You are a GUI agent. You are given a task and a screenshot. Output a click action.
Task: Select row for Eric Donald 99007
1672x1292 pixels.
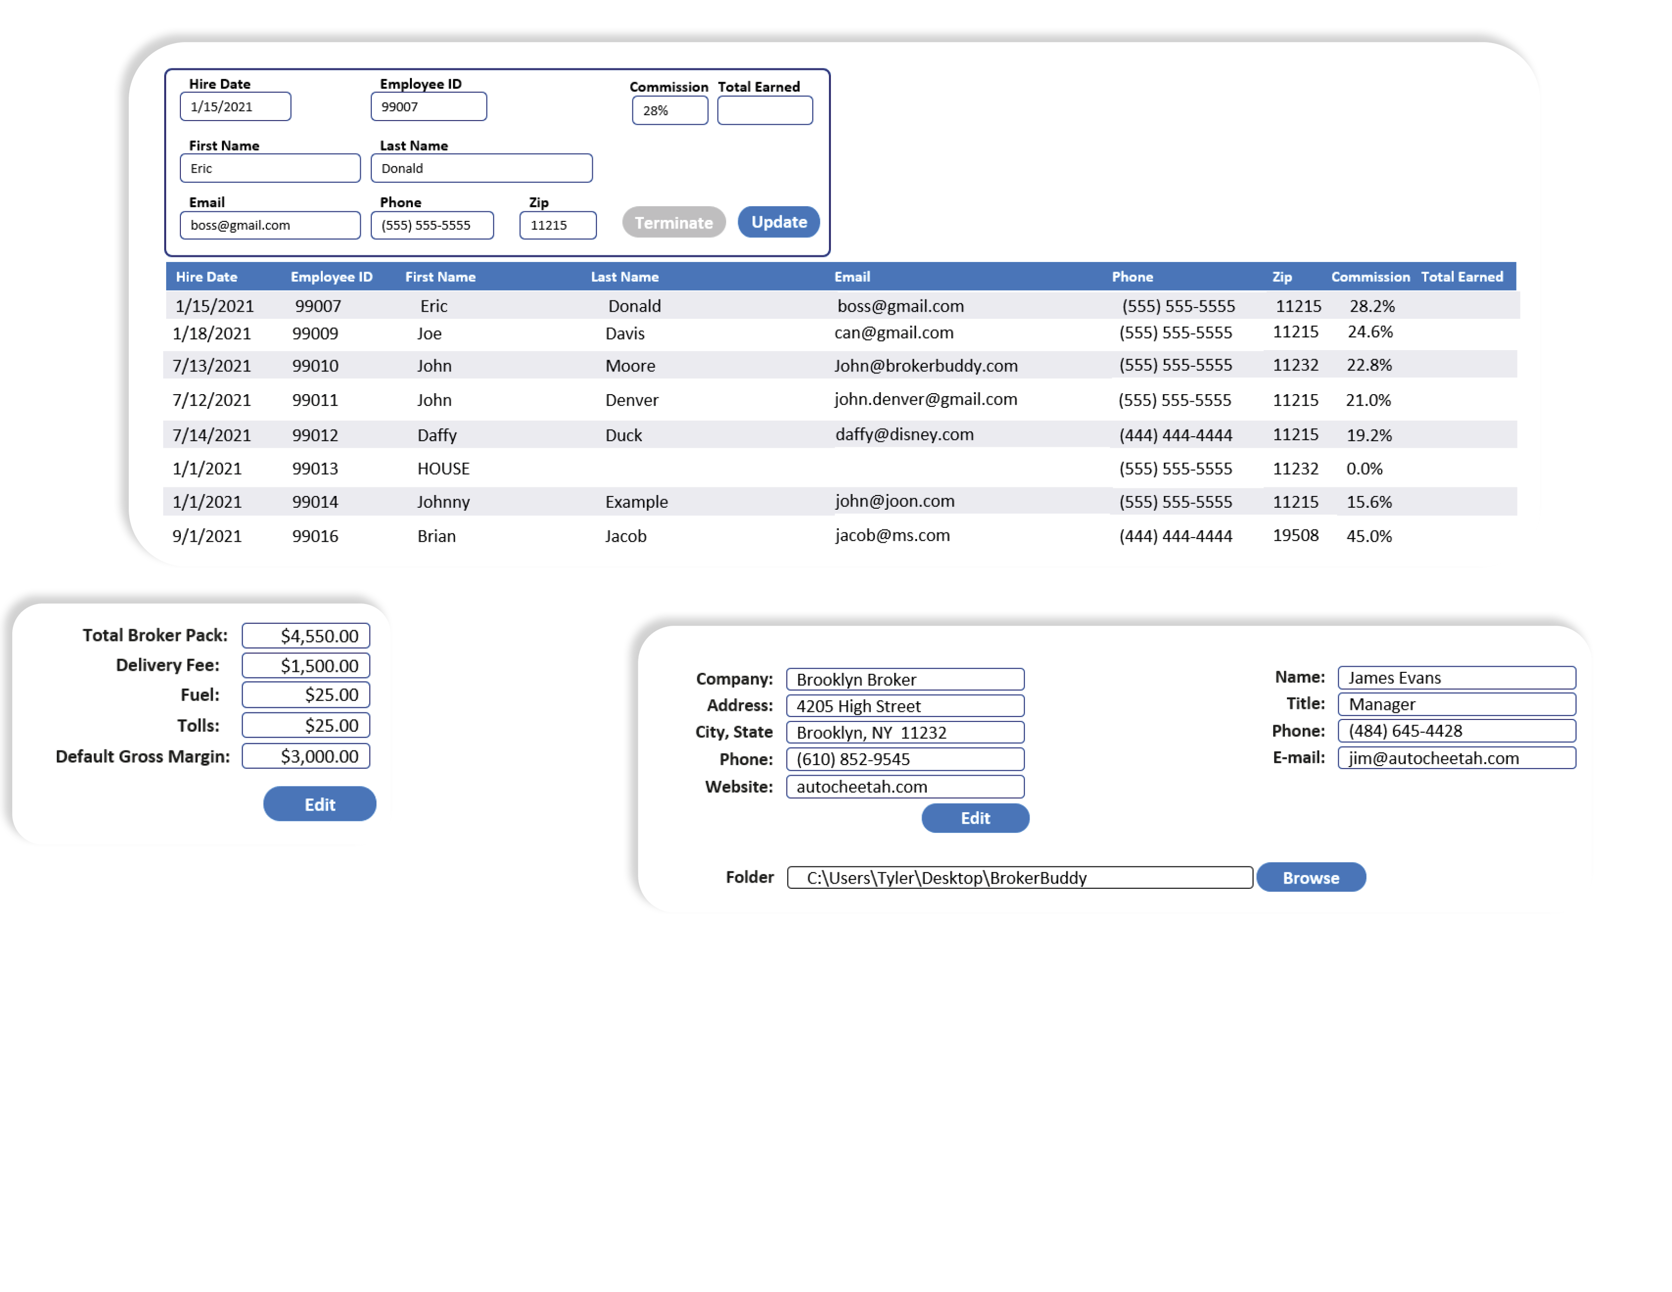coord(842,306)
